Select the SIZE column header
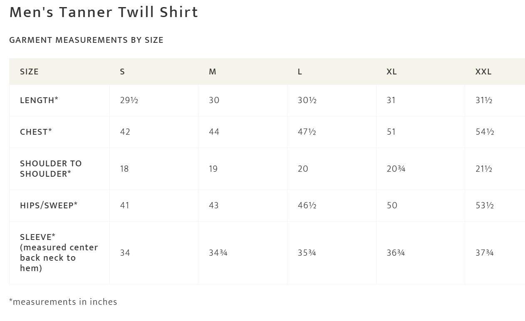 [29, 72]
